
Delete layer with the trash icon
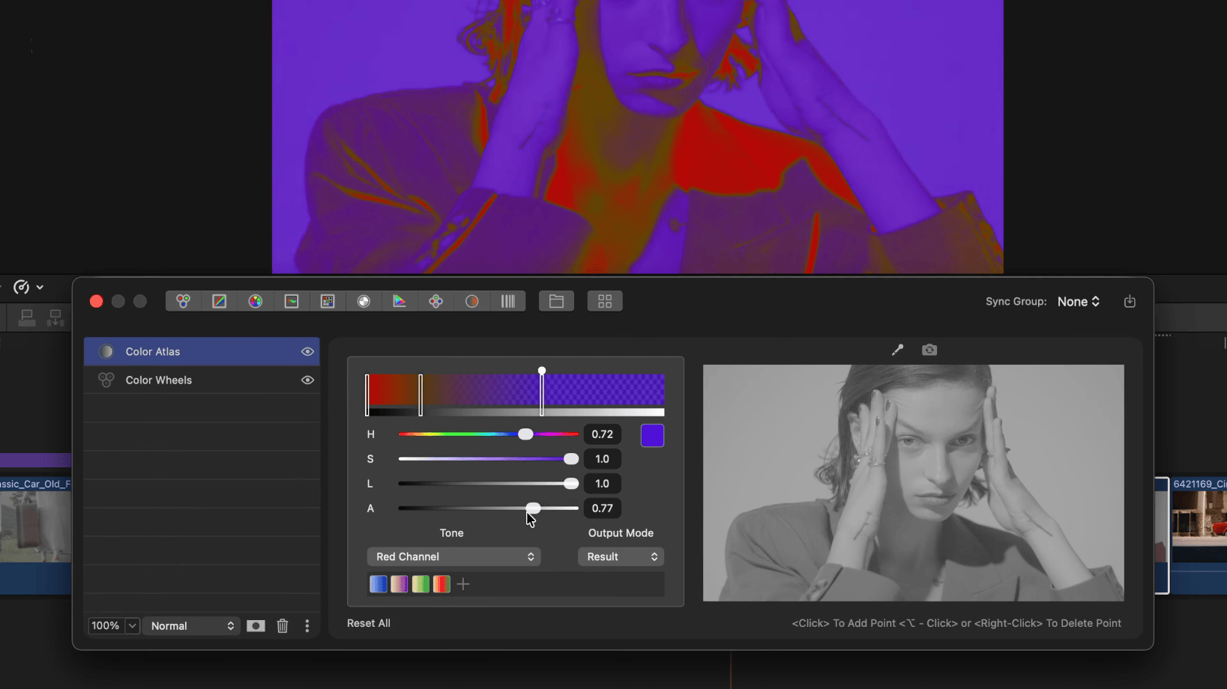pos(283,626)
